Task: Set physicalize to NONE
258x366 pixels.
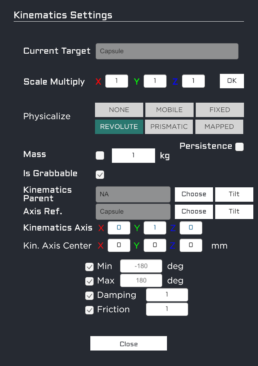Action: pos(119,110)
